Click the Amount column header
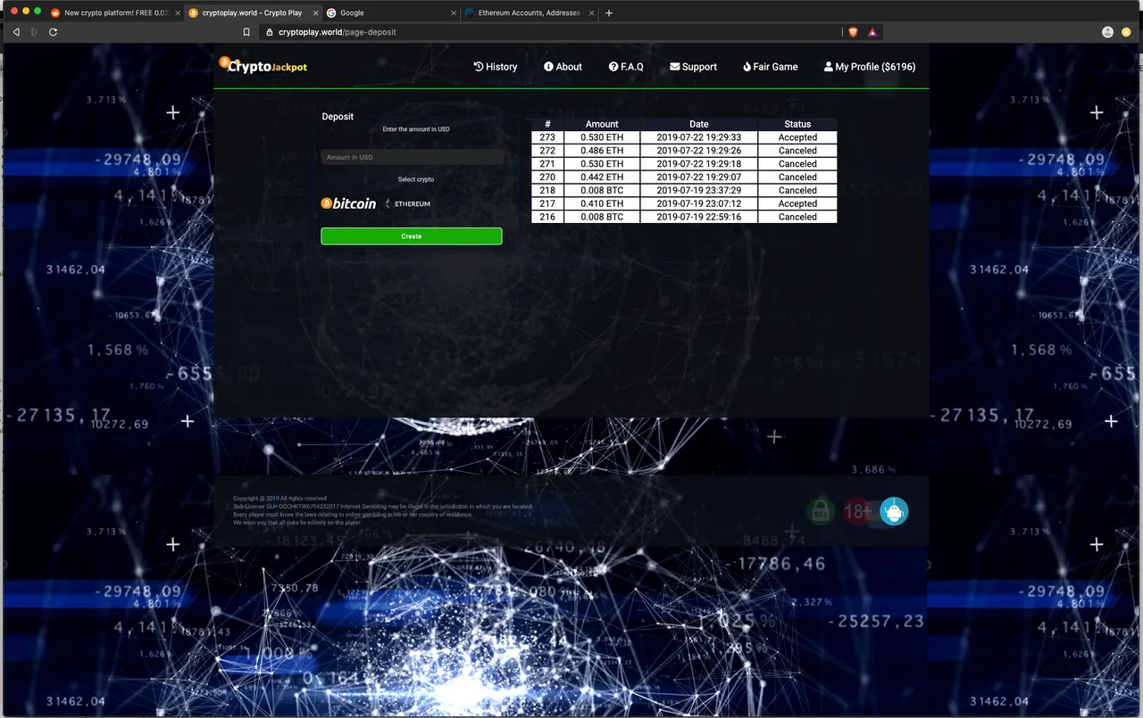The width and height of the screenshot is (1143, 718). point(602,124)
